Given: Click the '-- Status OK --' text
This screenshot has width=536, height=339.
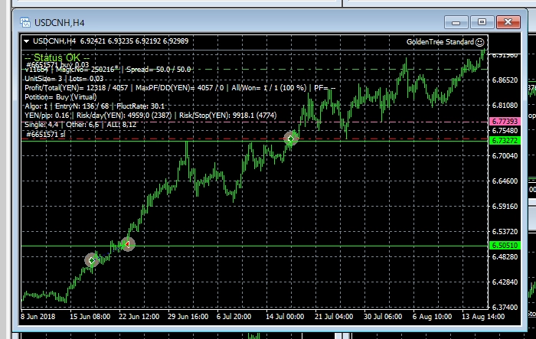Looking at the screenshot, I should (x=57, y=57).
